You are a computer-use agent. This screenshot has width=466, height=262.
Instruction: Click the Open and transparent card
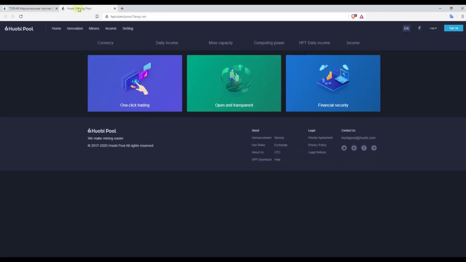pyautogui.click(x=234, y=83)
